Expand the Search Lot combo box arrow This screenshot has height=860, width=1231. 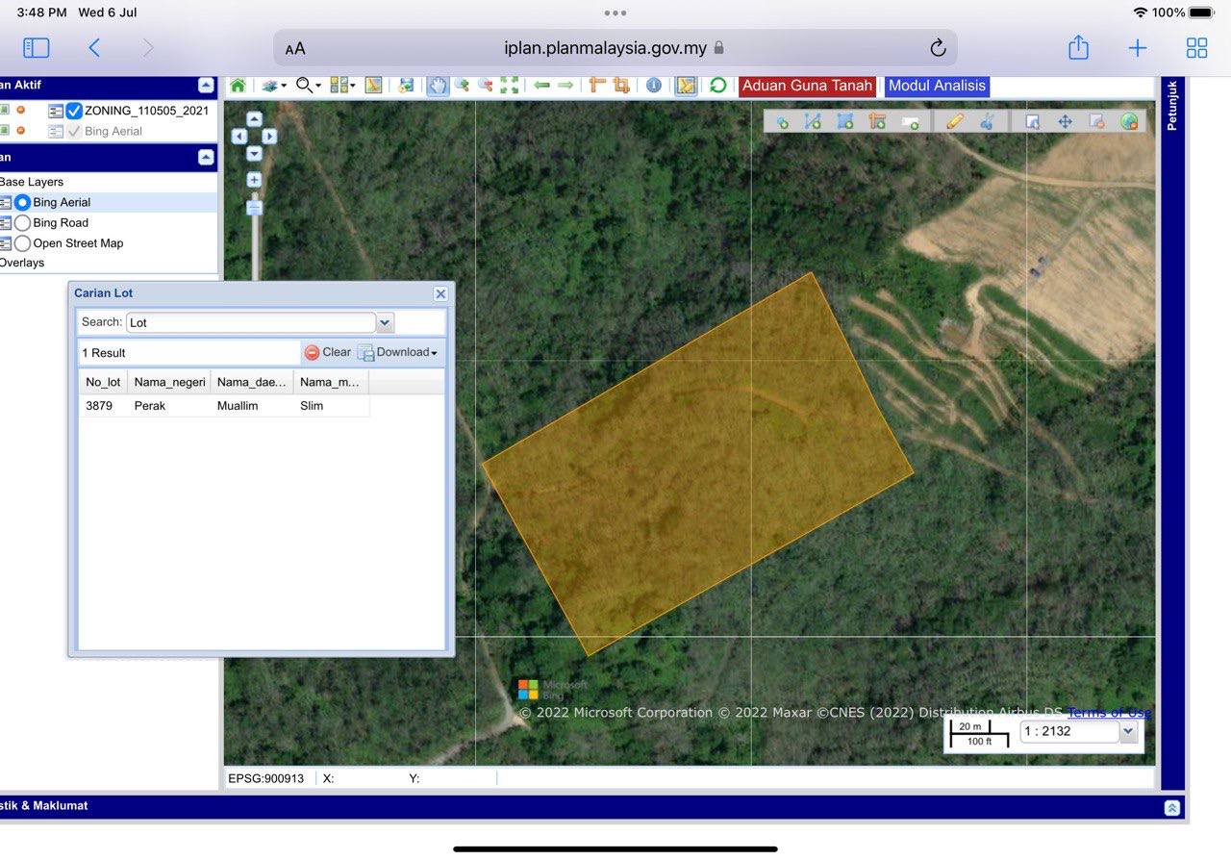pyautogui.click(x=385, y=322)
